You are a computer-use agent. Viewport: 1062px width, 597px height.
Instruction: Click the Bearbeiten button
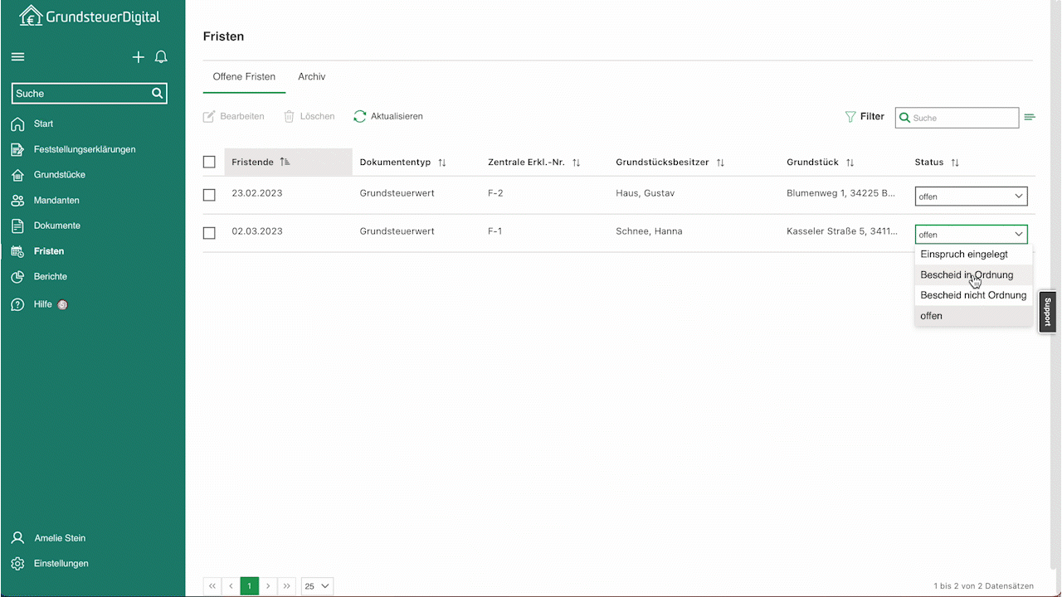[x=234, y=117]
